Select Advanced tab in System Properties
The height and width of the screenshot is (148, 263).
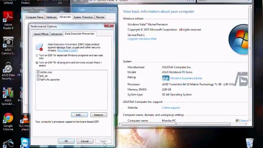(x=65, y=17)
